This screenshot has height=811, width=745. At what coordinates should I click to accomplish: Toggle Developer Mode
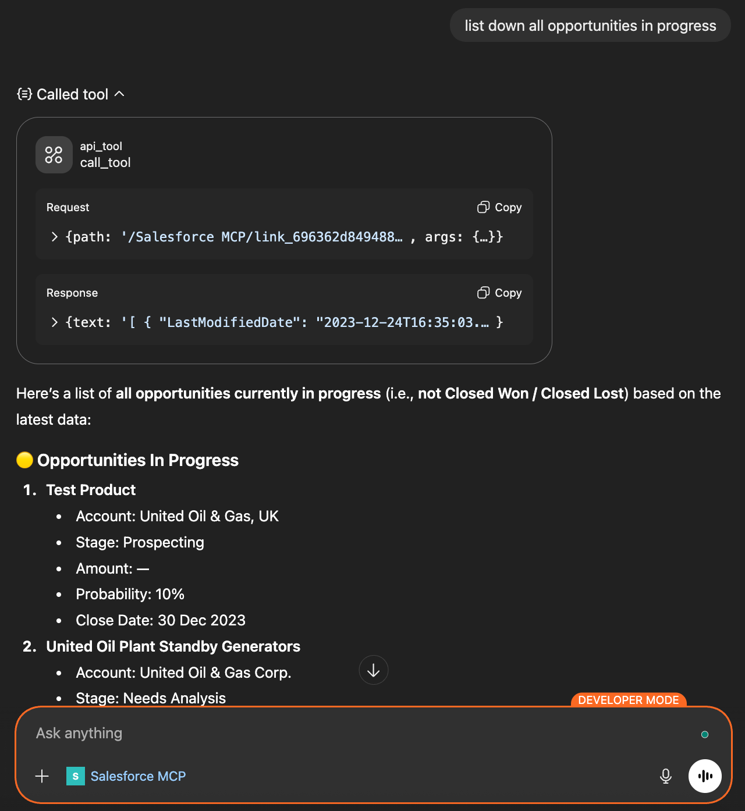click(x=629, y=700)
